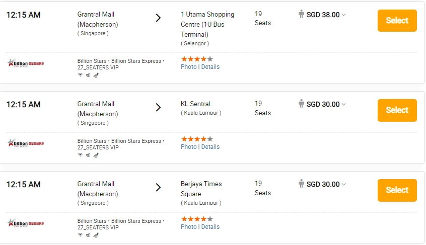
Task: Select the KL Sentral trip
Action: (x=397, y=110)
